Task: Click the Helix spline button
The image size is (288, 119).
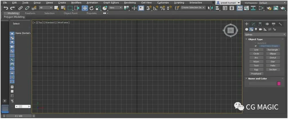Action: [x=273, y=65]
